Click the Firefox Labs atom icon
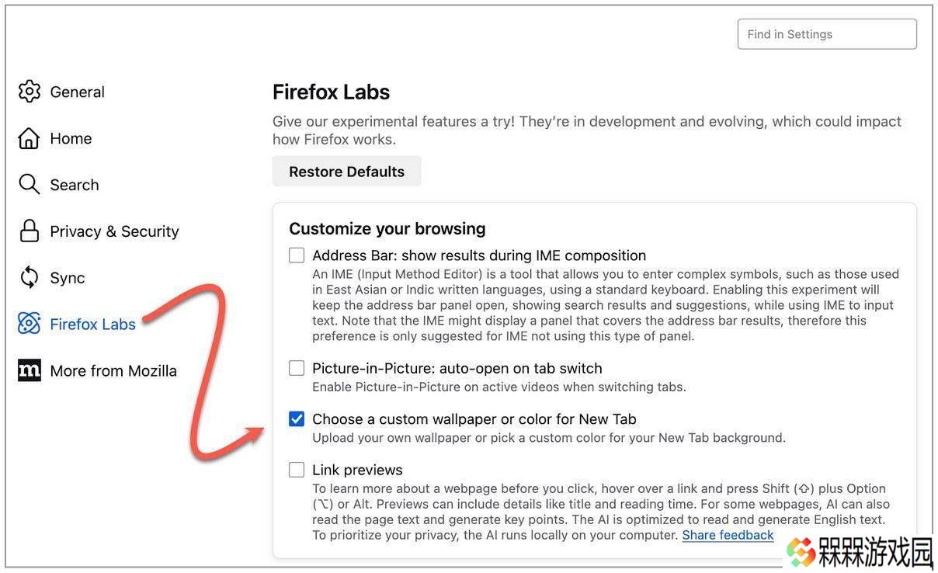The width and height of the screenshot is (938, 573). pyautogui.click(x=29, y=324)
